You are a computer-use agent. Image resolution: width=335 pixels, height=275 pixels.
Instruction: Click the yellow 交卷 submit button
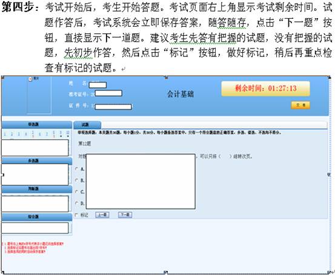[x=300, y=105]
